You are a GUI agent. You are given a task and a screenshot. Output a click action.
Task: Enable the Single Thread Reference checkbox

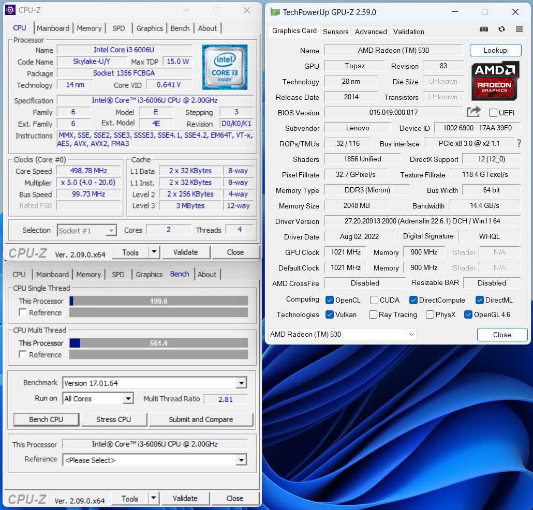coord(23,312)
